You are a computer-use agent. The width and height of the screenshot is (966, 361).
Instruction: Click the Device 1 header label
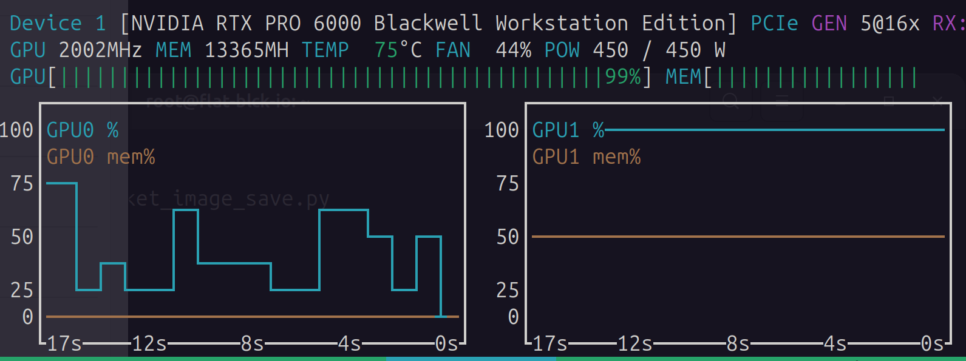pyautogui.click(x=58, y=24)
